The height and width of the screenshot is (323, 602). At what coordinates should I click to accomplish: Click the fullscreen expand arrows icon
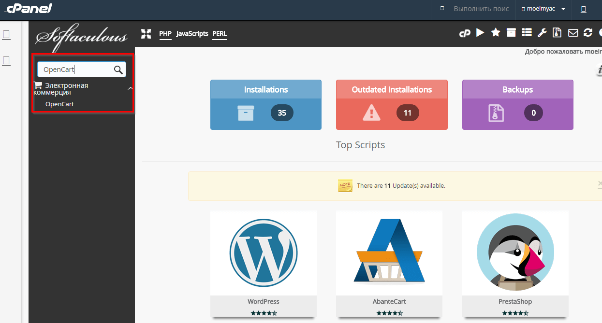pos(146,34)
